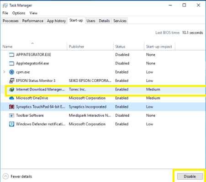
Task: Switch to the Performance tab
Action: (x=33, y=21)
